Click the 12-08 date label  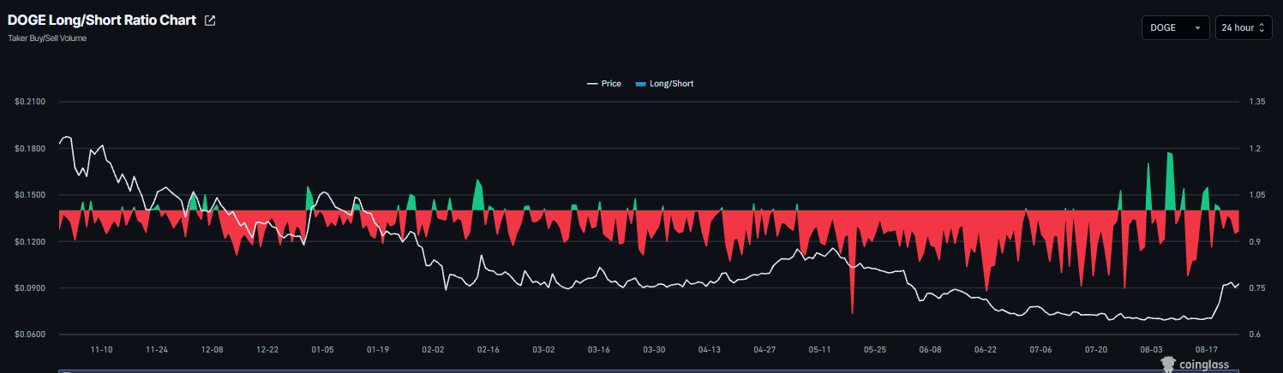212,350
